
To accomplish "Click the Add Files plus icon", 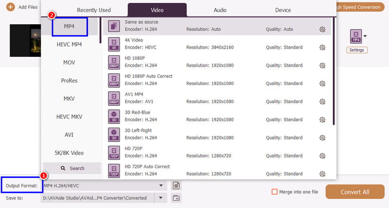I will point(10,7).
